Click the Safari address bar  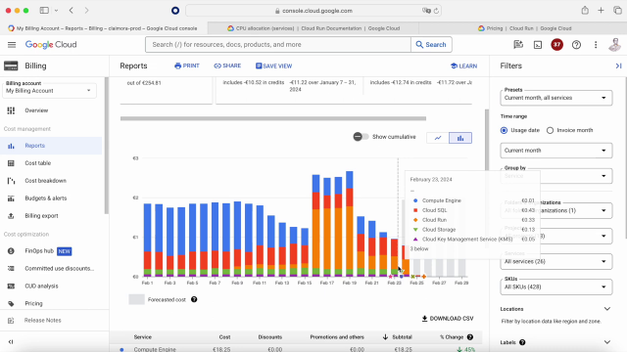click(313, 11)
